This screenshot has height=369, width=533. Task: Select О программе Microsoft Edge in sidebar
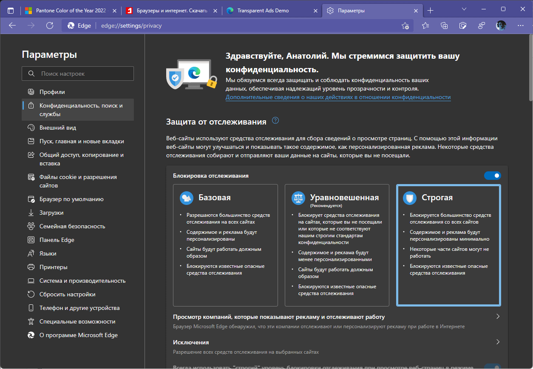tap(78, 335)
